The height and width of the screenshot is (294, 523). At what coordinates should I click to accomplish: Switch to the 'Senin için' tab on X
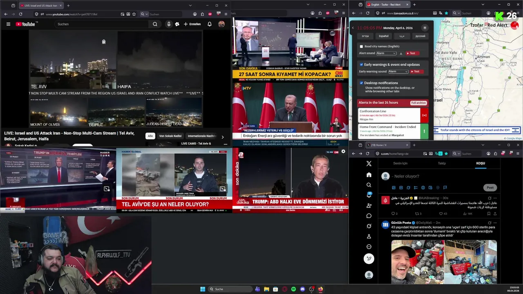[x=400, y=163]
